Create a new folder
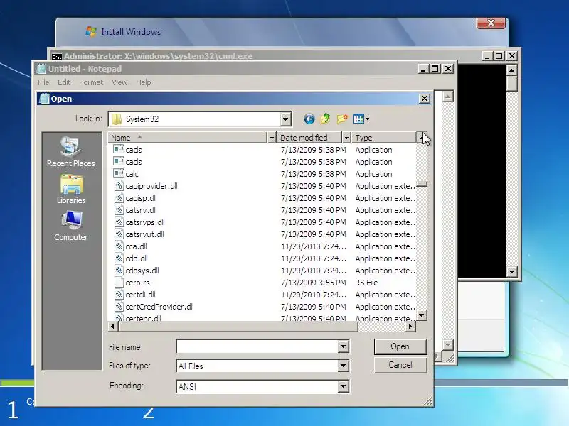Screen dimensions: 569x426 coord(342,119)
